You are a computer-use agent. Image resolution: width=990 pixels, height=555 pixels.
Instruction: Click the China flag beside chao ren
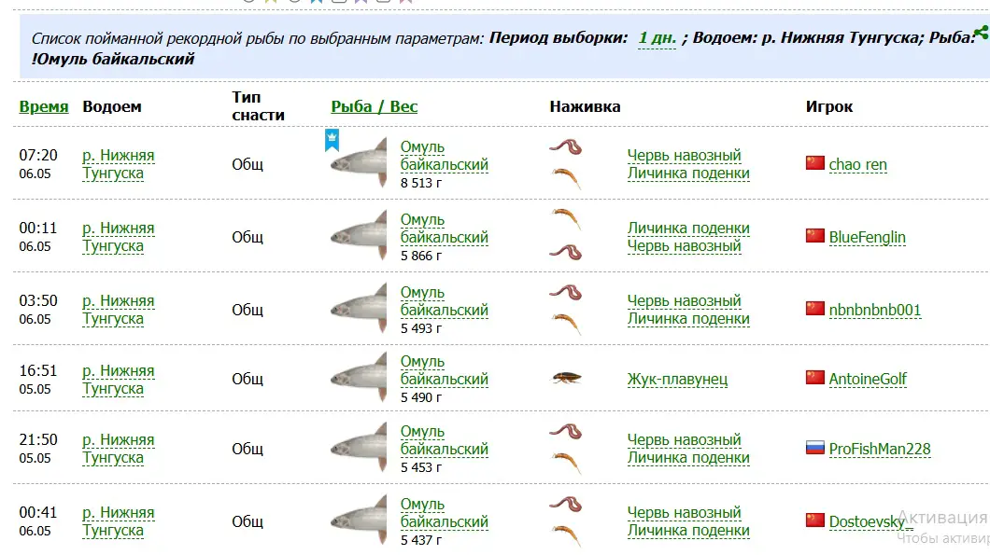click(815, 163)
